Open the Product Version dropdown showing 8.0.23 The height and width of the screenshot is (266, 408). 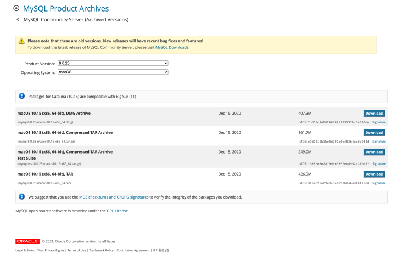(113, 63)
